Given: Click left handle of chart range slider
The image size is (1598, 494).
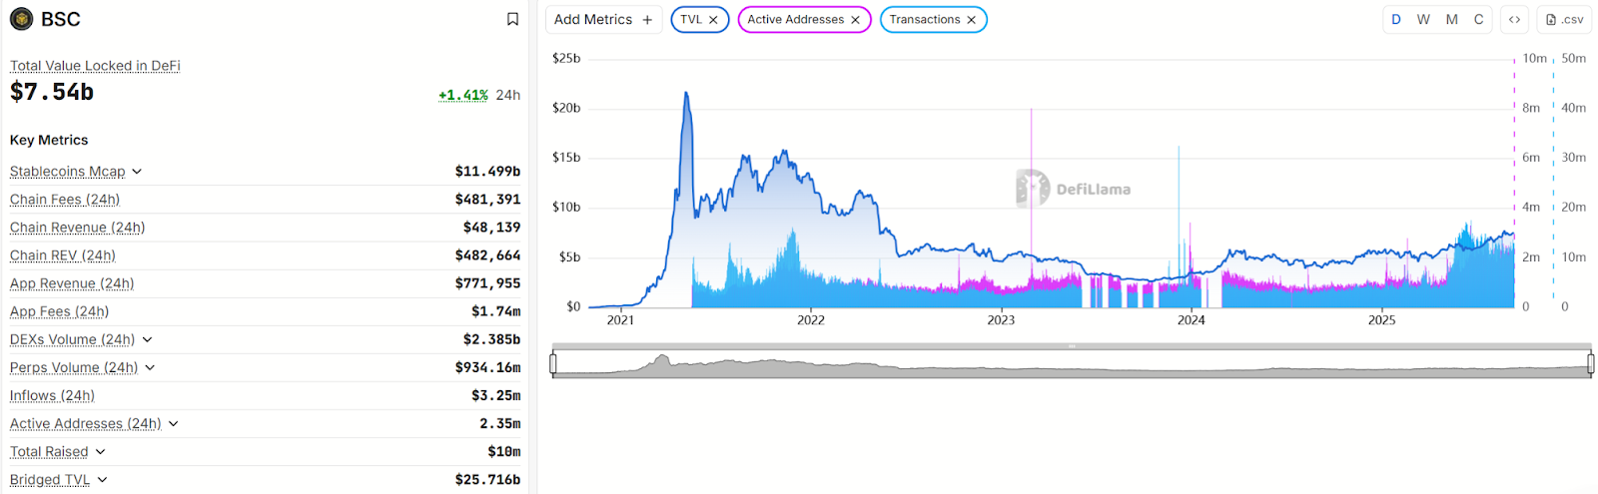Looking at the screenshot, I should 553,364.
